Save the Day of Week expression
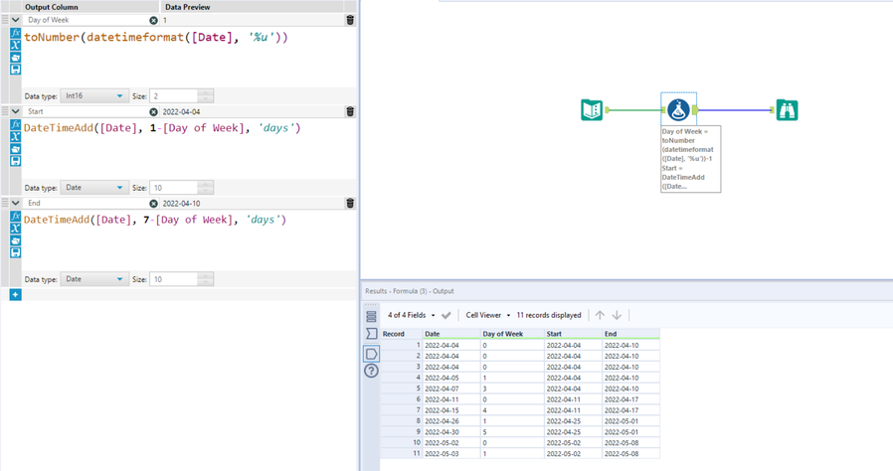The height and width of the screenshot is (471, 893). [16, 70]
